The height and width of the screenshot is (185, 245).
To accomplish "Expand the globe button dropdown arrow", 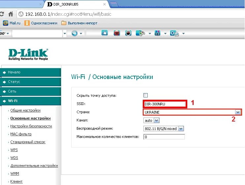I will pos(81,33).
